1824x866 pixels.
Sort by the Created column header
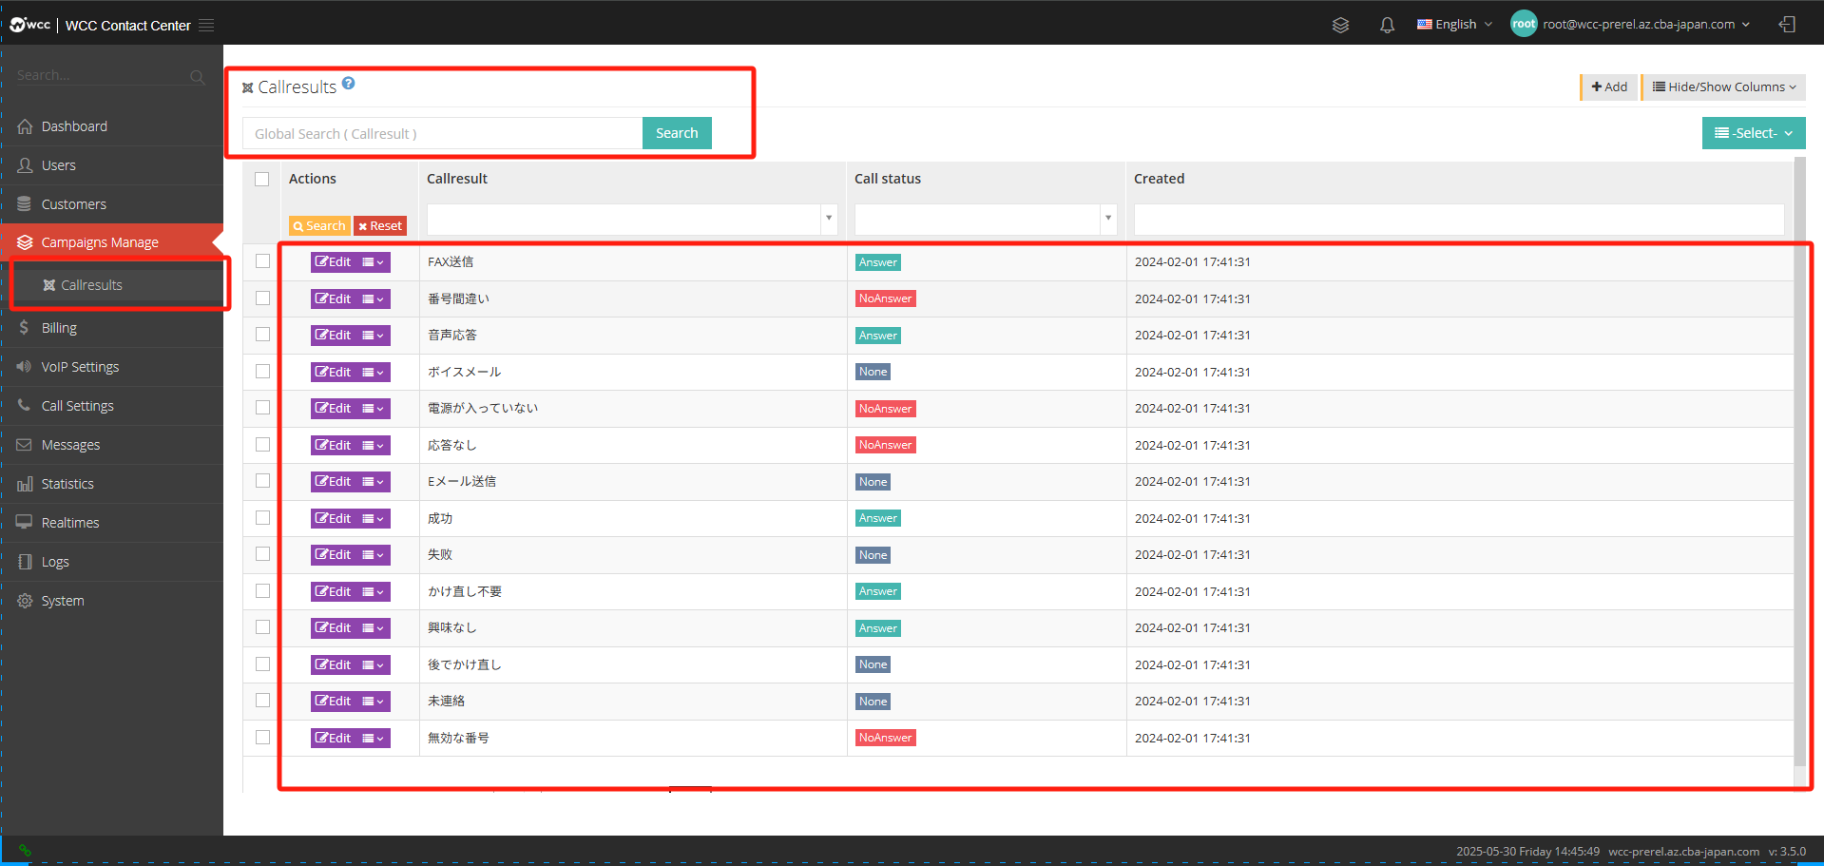(1159, 179)
